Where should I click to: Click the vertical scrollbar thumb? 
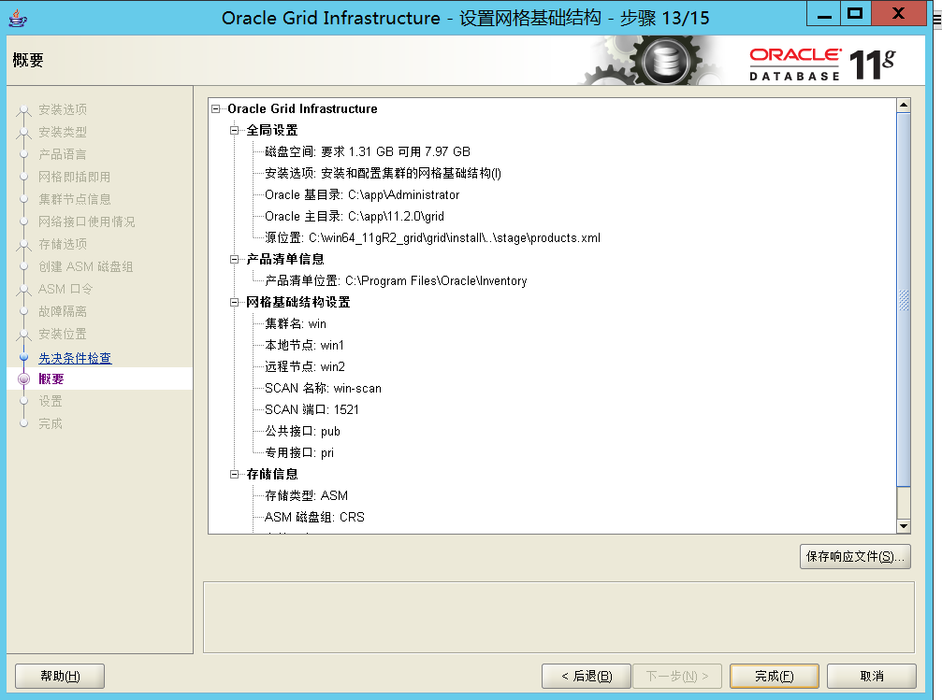tap(904, 300)
